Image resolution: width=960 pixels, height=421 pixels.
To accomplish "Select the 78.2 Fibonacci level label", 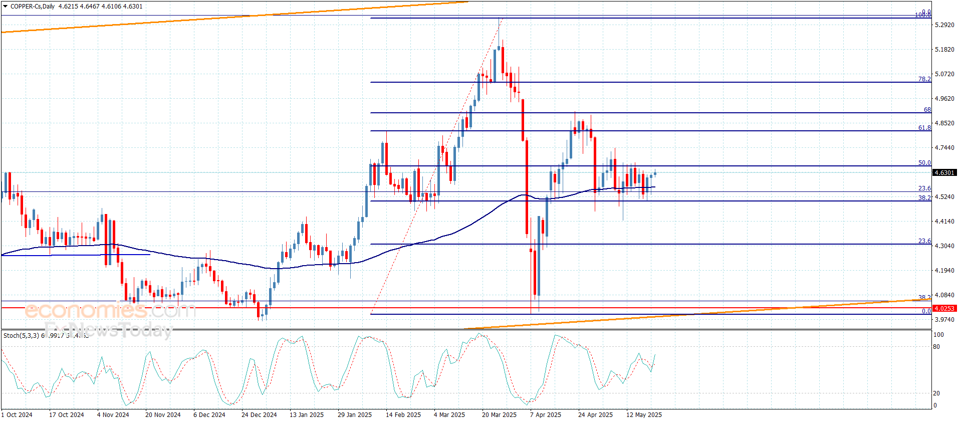I will coord(924,79).
